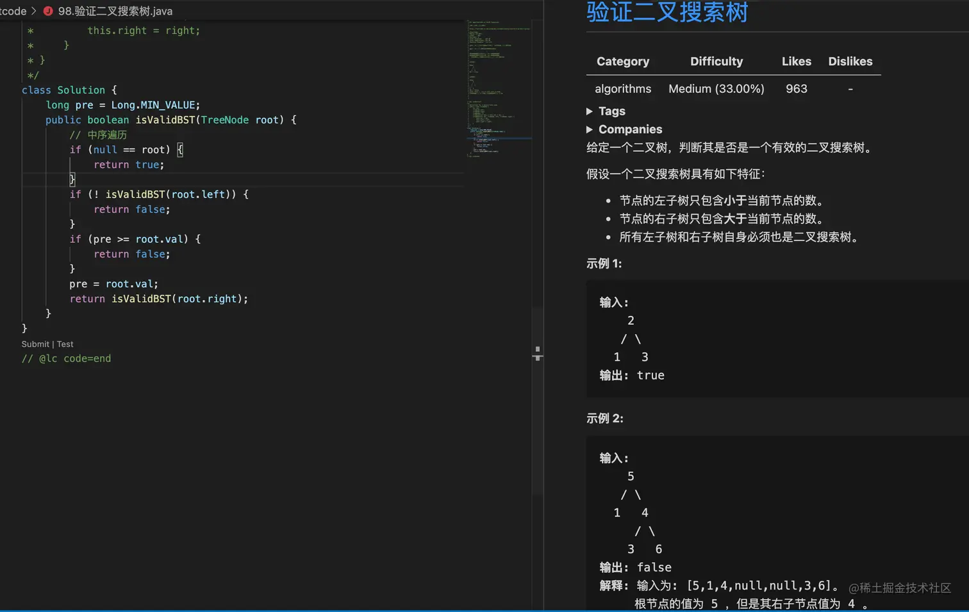Click the Test code lens link
969x612 pixels.
point(65,344)
